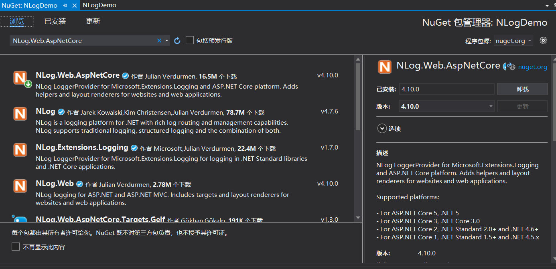
Task: Clear the search box text
Action: (159, 40)
